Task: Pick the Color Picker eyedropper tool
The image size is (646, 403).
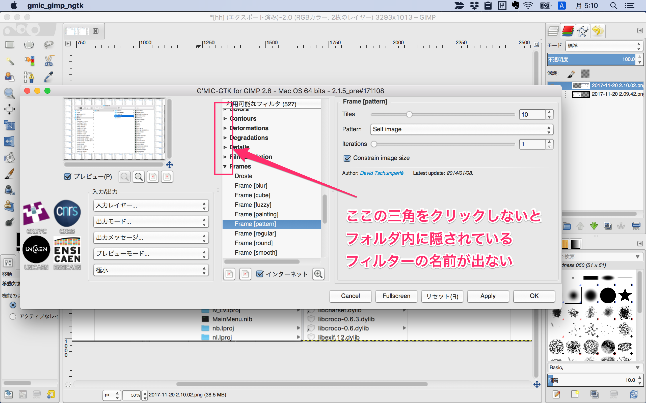Action: 49,77
